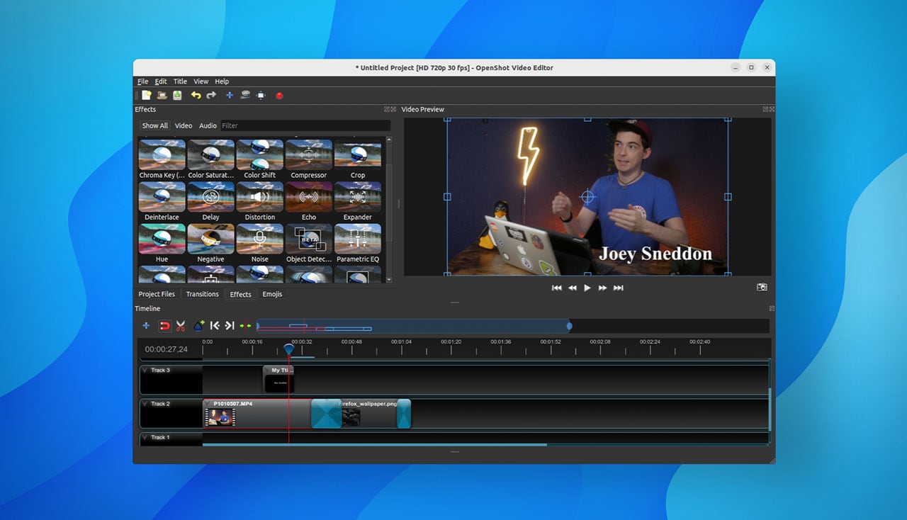This screenshot has width=907, height=520.
Task: Select the Razor scissors tool
Action: coord(181,326)
